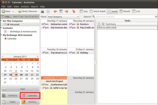Go to next week arrow
The image size is (158, 105).
(x=66, y=11)
